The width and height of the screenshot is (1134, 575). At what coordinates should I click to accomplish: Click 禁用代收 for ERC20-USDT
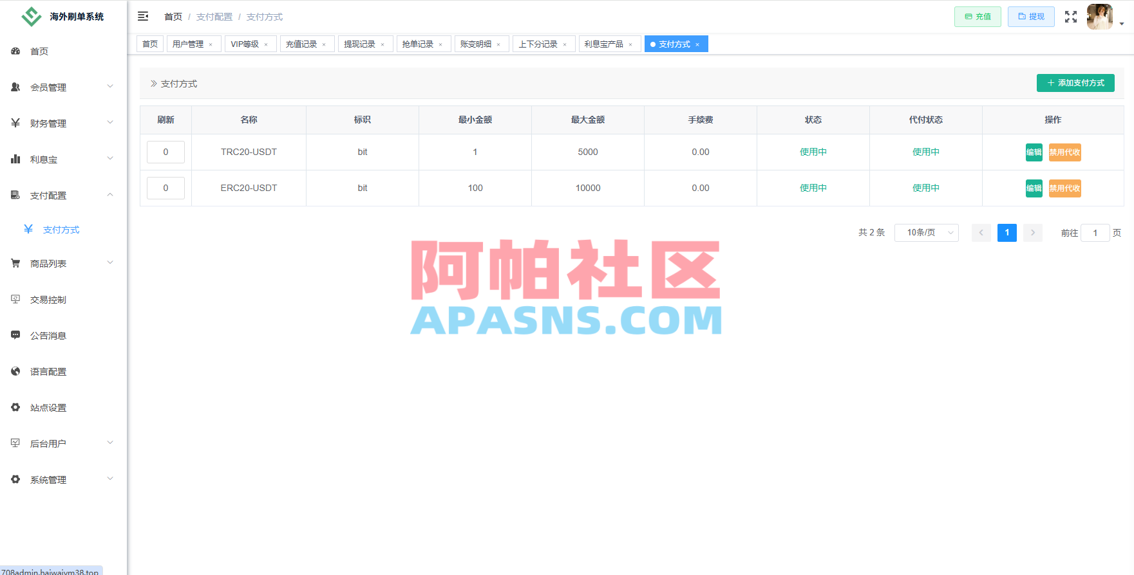(x=1064, y=188)
